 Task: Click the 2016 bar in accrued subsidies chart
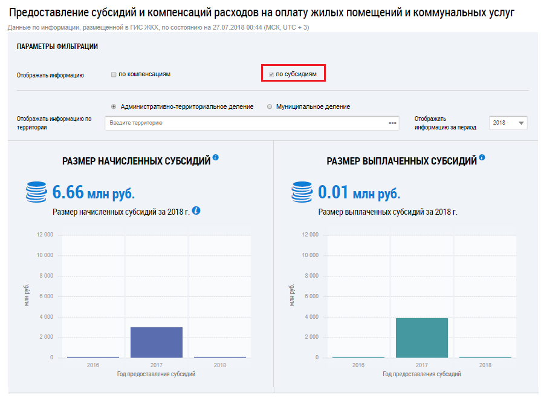93,357
